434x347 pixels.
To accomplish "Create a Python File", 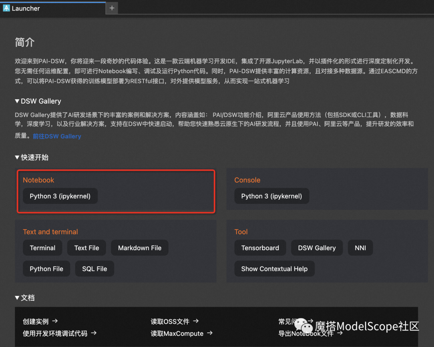I will point(46,269).
